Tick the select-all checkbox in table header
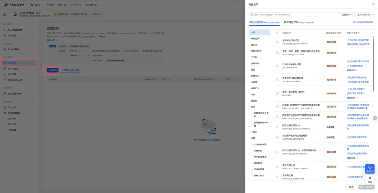Viewport: 378px width, 193px height. pyautogui.click(x=278, y=33)
